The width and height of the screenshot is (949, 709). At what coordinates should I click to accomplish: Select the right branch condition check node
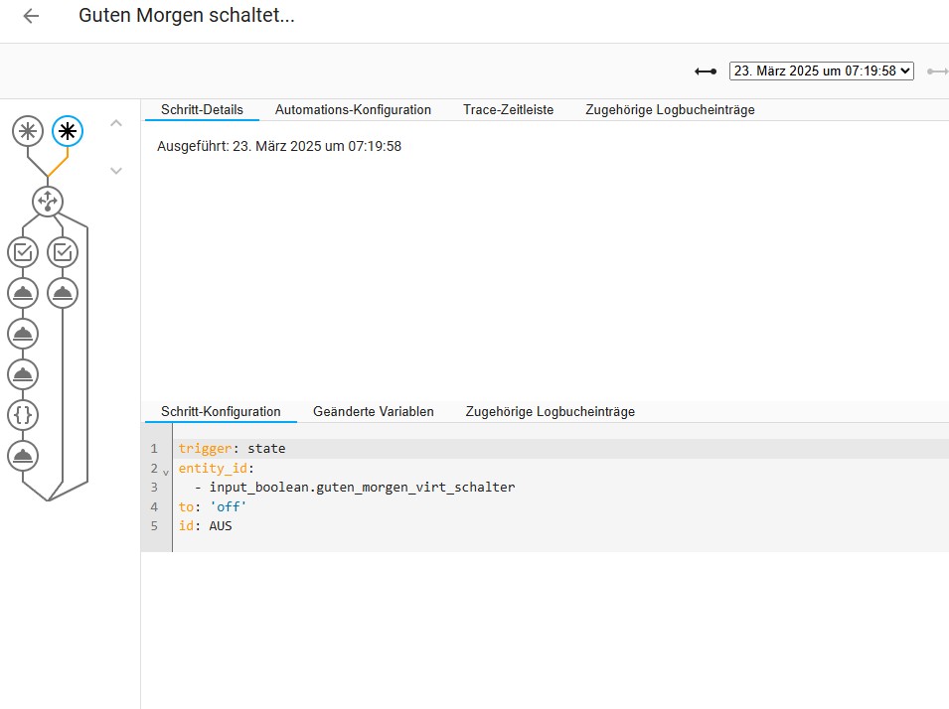click(x=63, y=252)
